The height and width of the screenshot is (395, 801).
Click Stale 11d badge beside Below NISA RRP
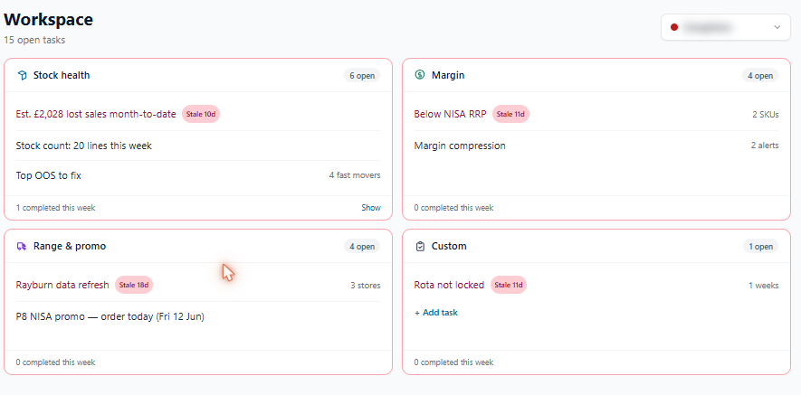pos(510,114)
